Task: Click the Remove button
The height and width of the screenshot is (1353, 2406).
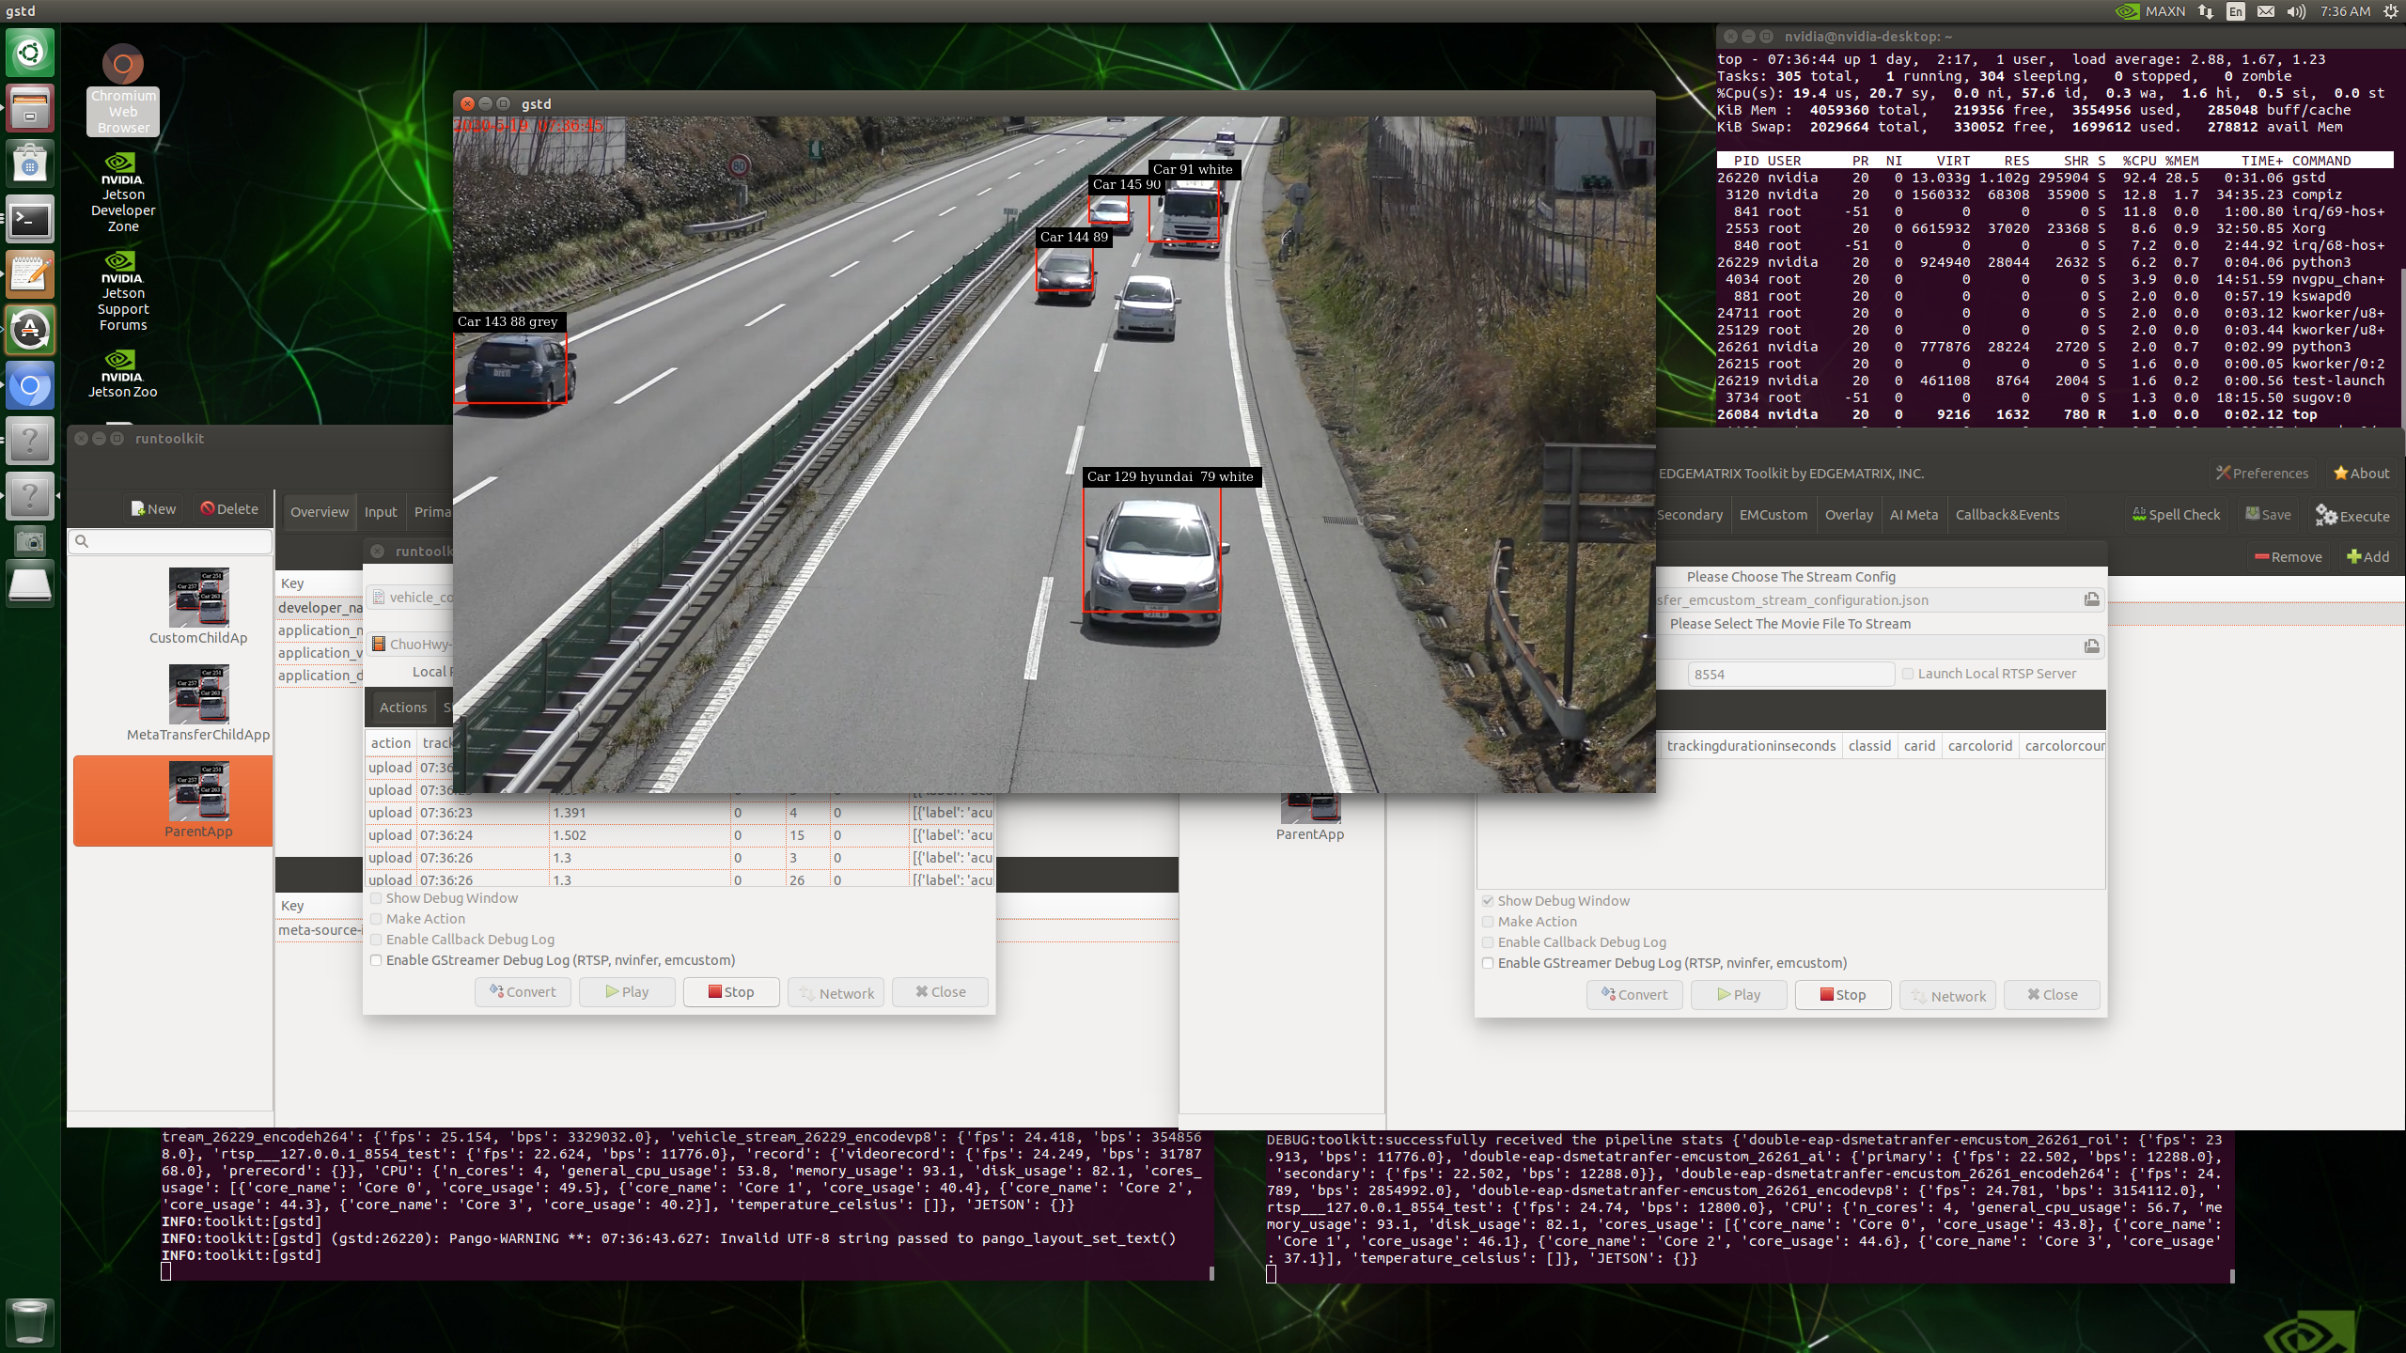Action: coord(2288,556)
